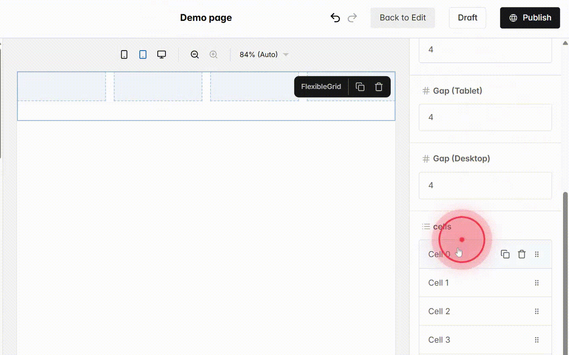Delete Cell 0 from the cells list
The height and width of the screenshot is (355, 569).
(522, 254)
